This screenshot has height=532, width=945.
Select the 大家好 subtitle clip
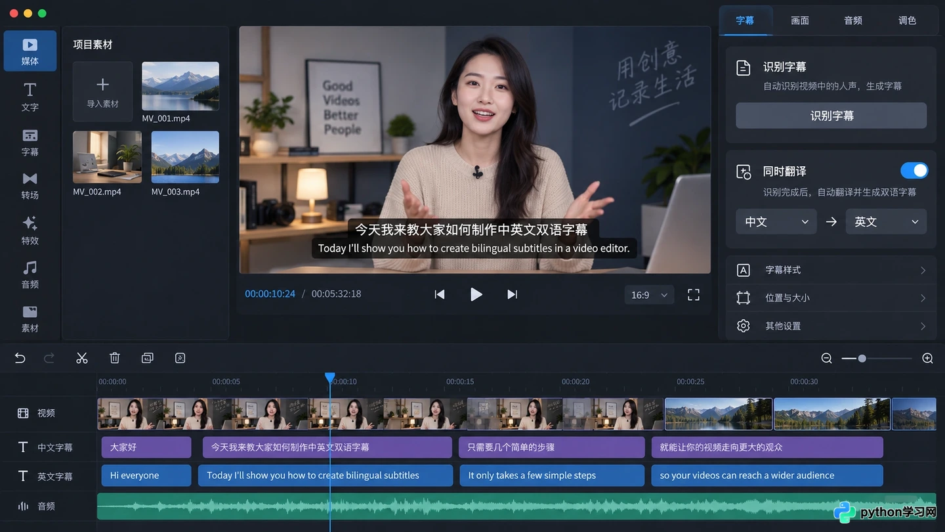pyautogui.click(x=146, y=447)
